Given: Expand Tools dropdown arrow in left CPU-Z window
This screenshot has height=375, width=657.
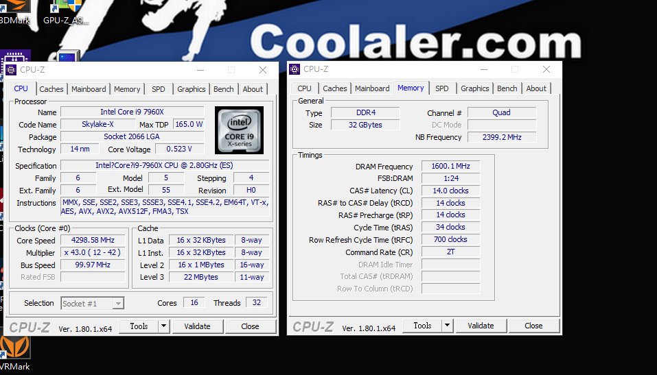Looking at the screenshot, I should click(164, 326).
